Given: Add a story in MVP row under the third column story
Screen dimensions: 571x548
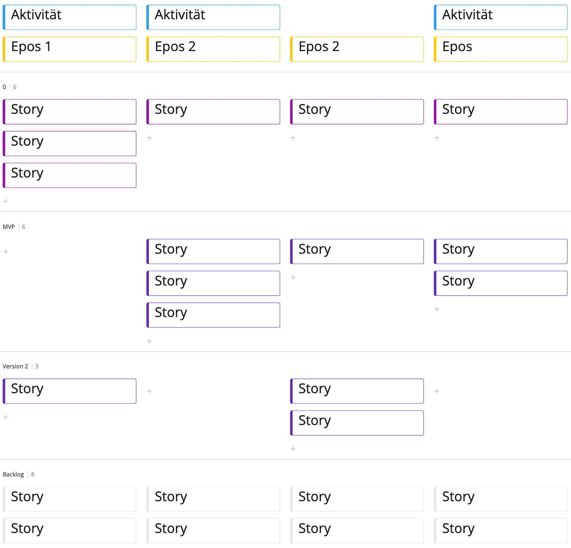Looking at the screenshot, I should tap(293, 277).
